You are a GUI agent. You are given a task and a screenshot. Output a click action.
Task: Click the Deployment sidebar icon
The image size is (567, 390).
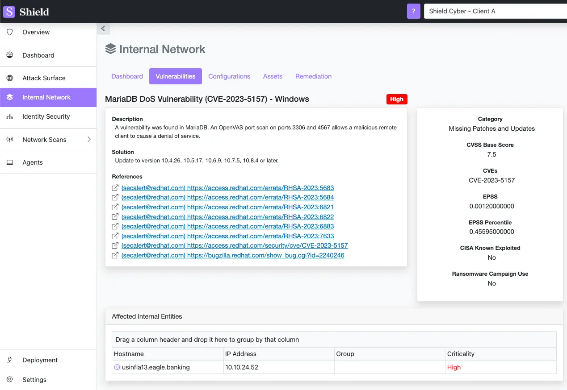point(10,360)
